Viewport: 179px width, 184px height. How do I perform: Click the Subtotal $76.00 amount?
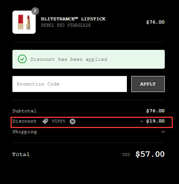pos(155,111)
